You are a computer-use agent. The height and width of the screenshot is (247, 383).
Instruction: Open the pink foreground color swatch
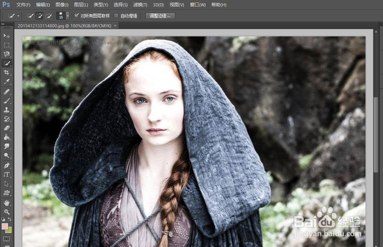[x=5, y=226]
